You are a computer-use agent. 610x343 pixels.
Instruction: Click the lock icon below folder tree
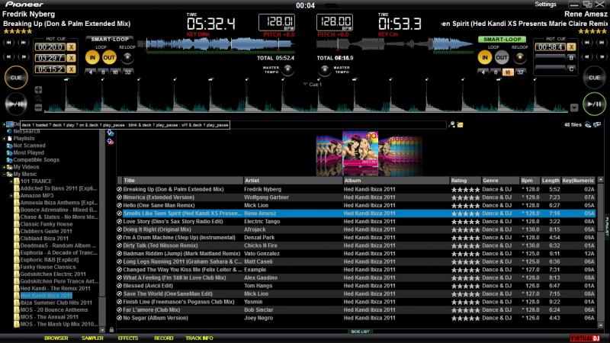[x=111, y=330]
